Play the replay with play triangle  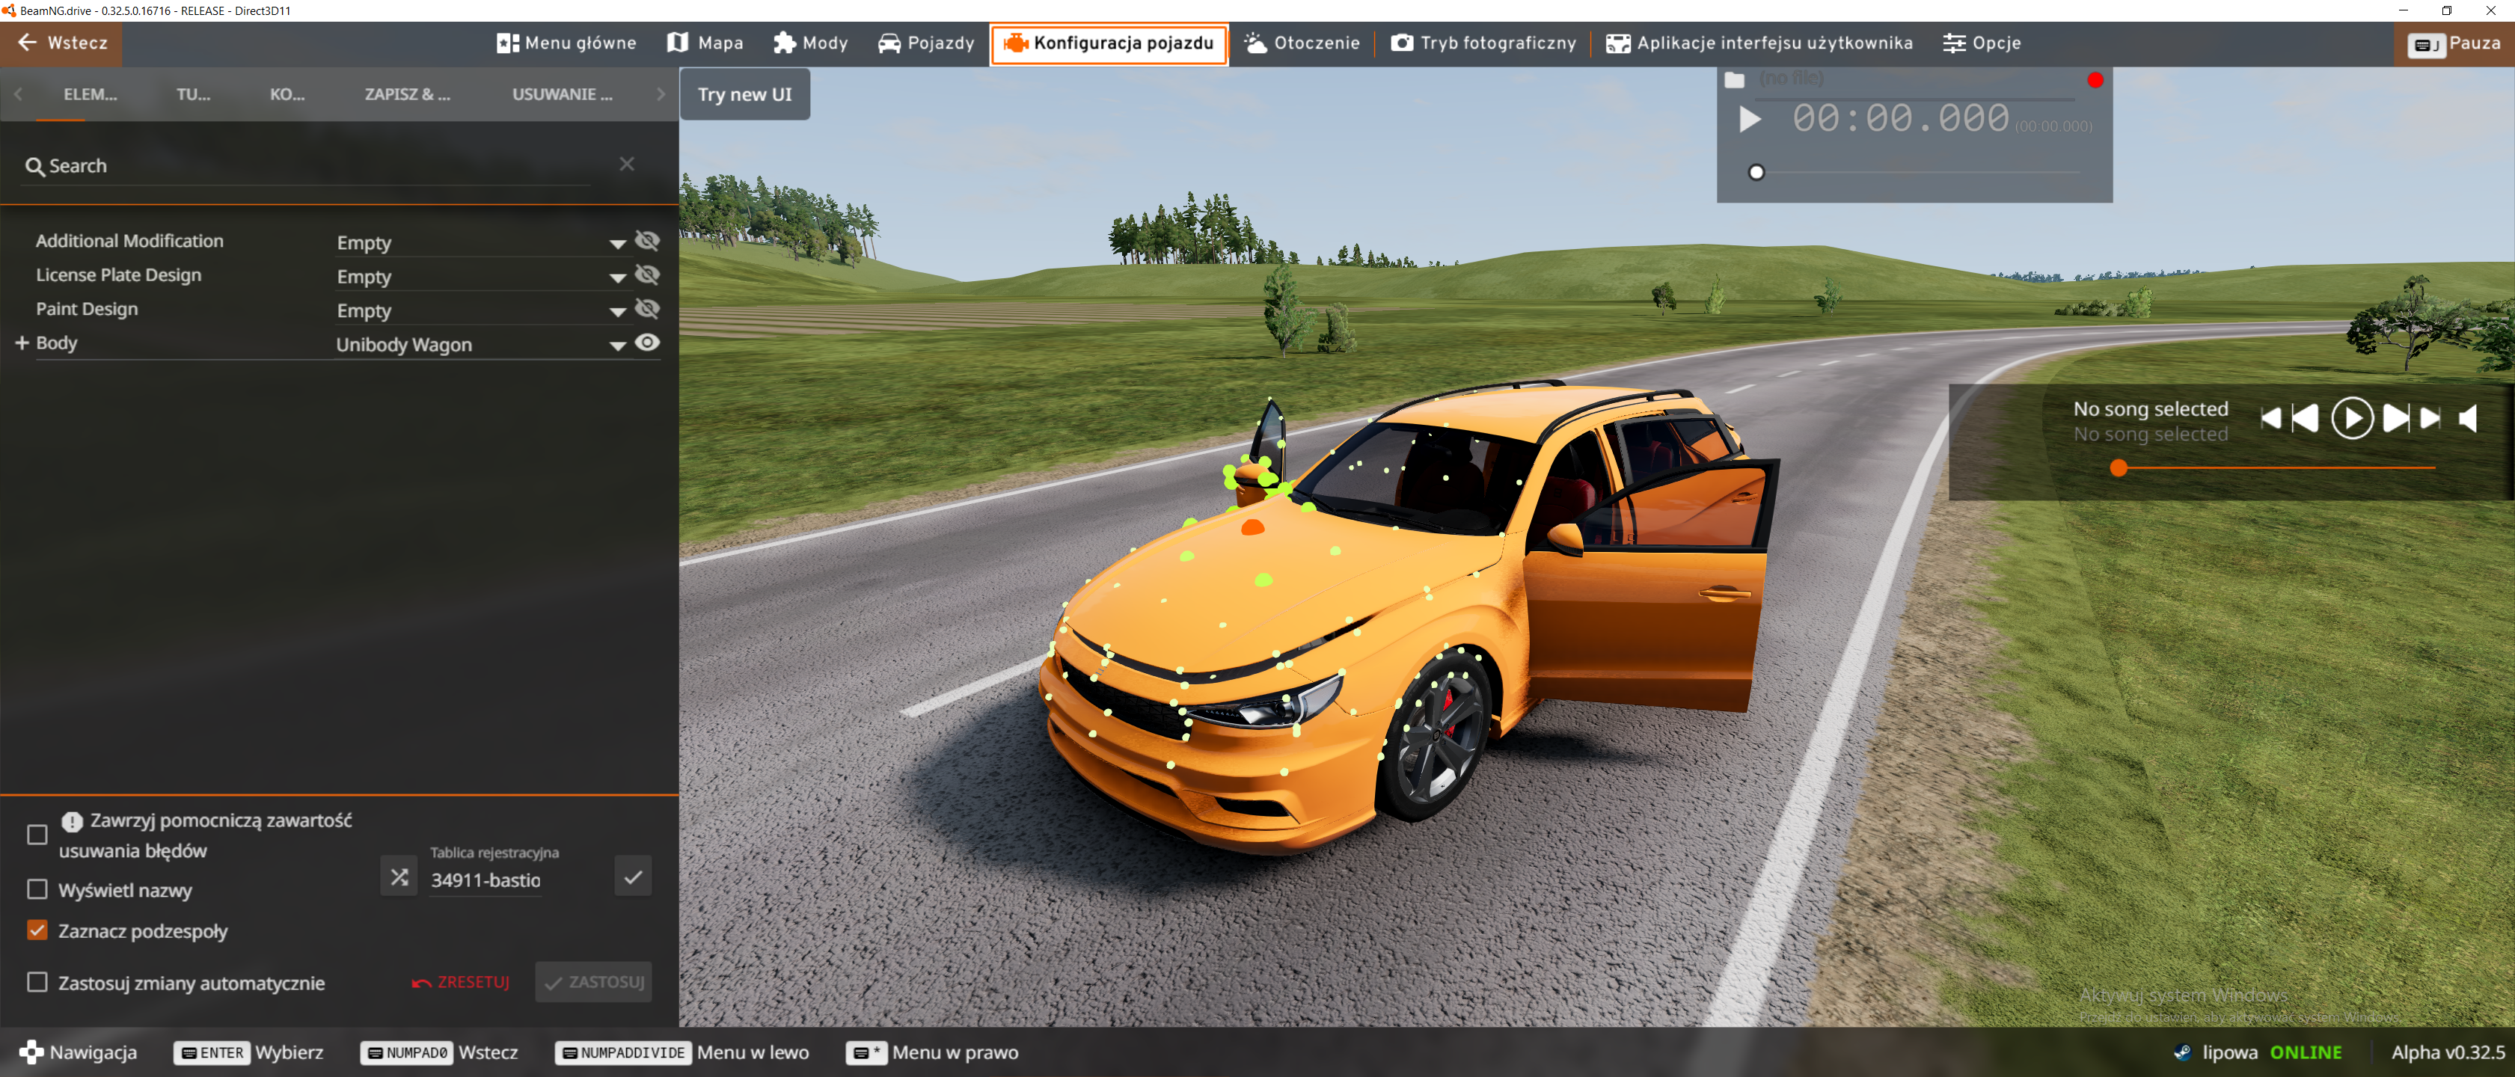click(x=1750, y=120)
